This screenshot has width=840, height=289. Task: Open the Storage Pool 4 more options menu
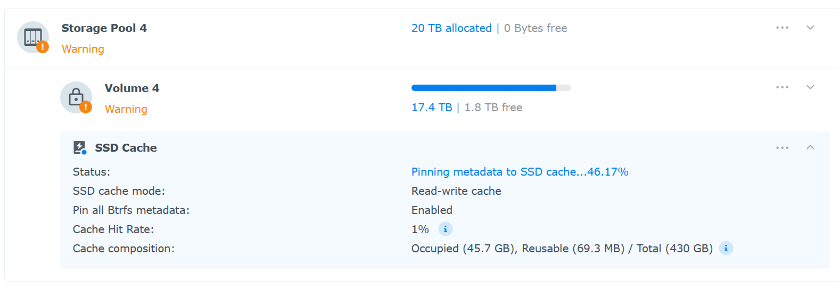coord(782,28)
